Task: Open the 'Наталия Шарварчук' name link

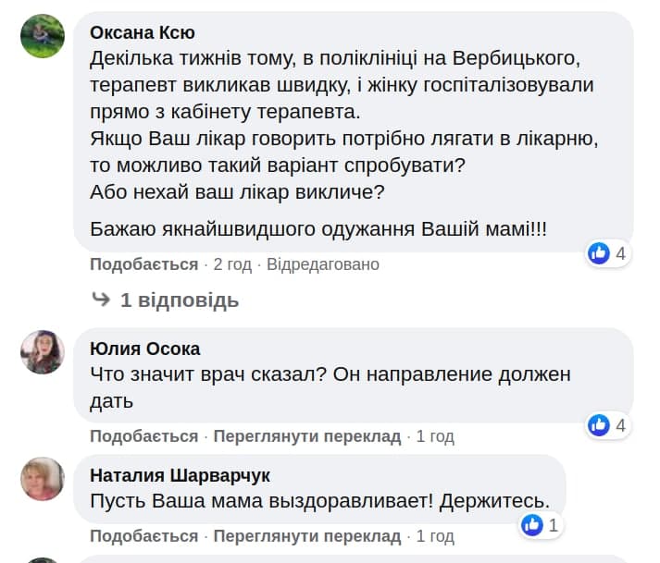Action: [181, 475]
